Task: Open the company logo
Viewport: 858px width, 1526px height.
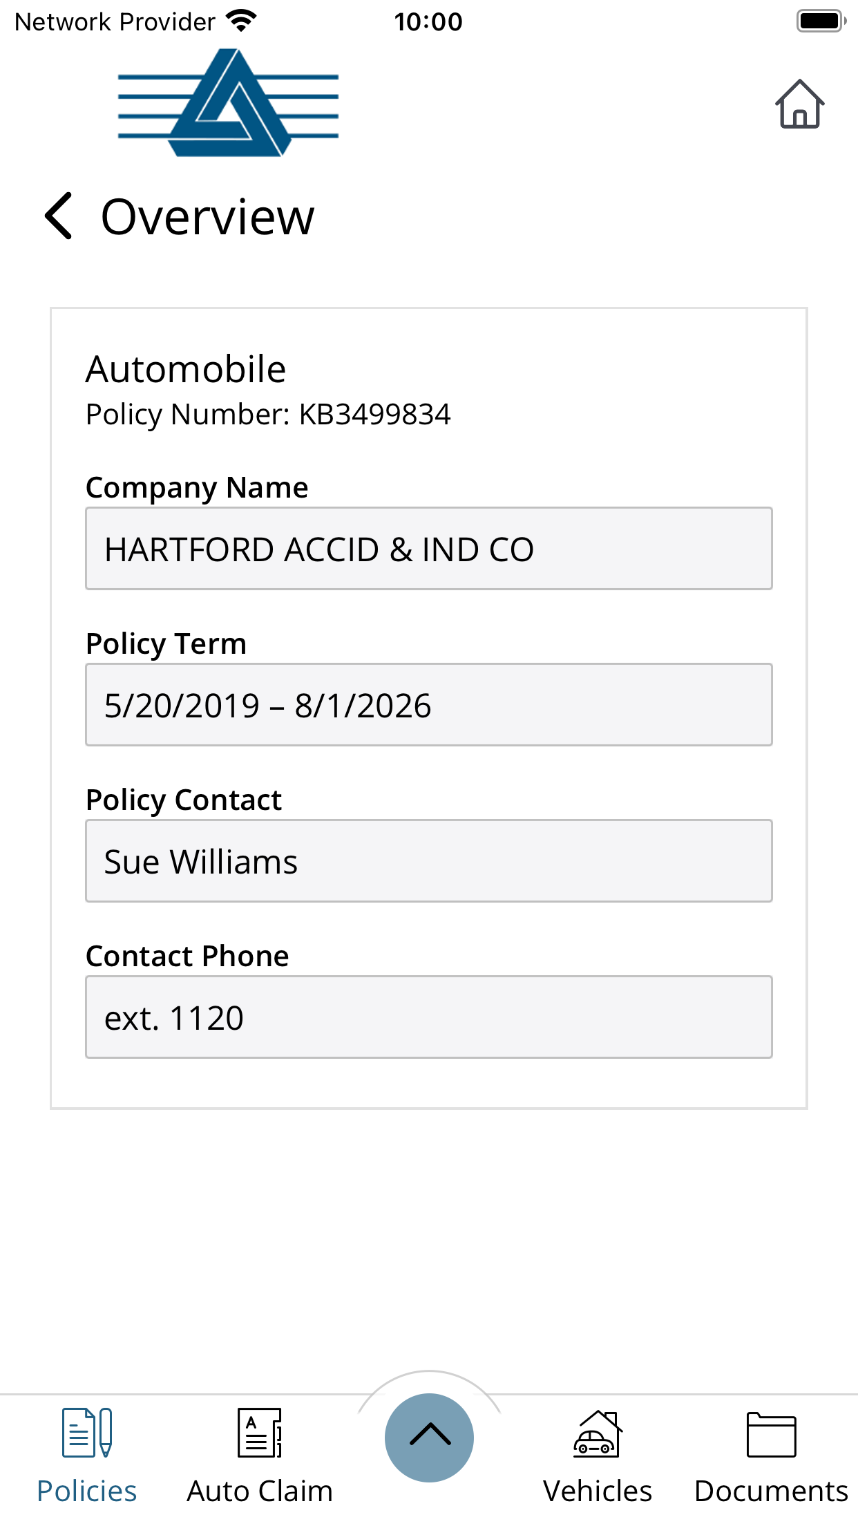Action: click(x=229, y=102)
